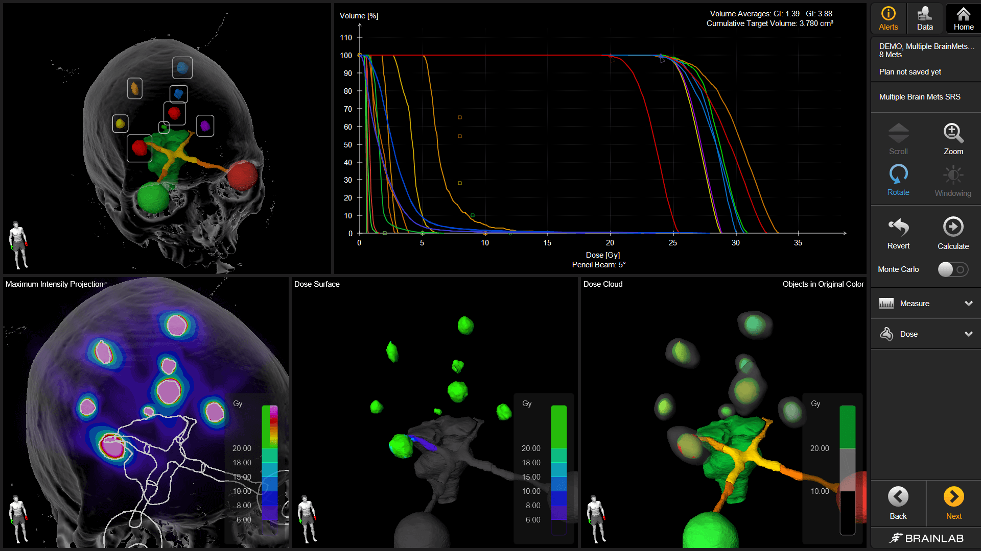
Task: Toggle Objects in Original Color display
Action: coord(823,284)
